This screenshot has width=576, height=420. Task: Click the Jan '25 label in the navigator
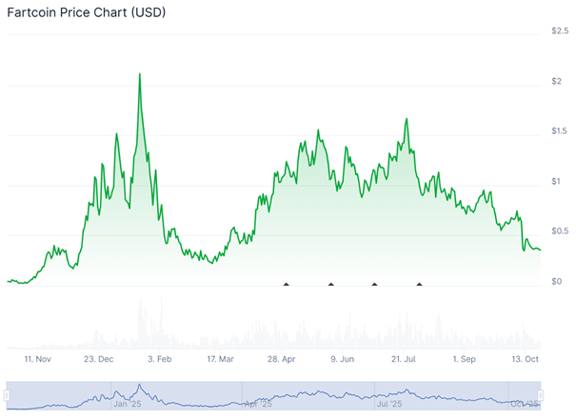point(128,404)
